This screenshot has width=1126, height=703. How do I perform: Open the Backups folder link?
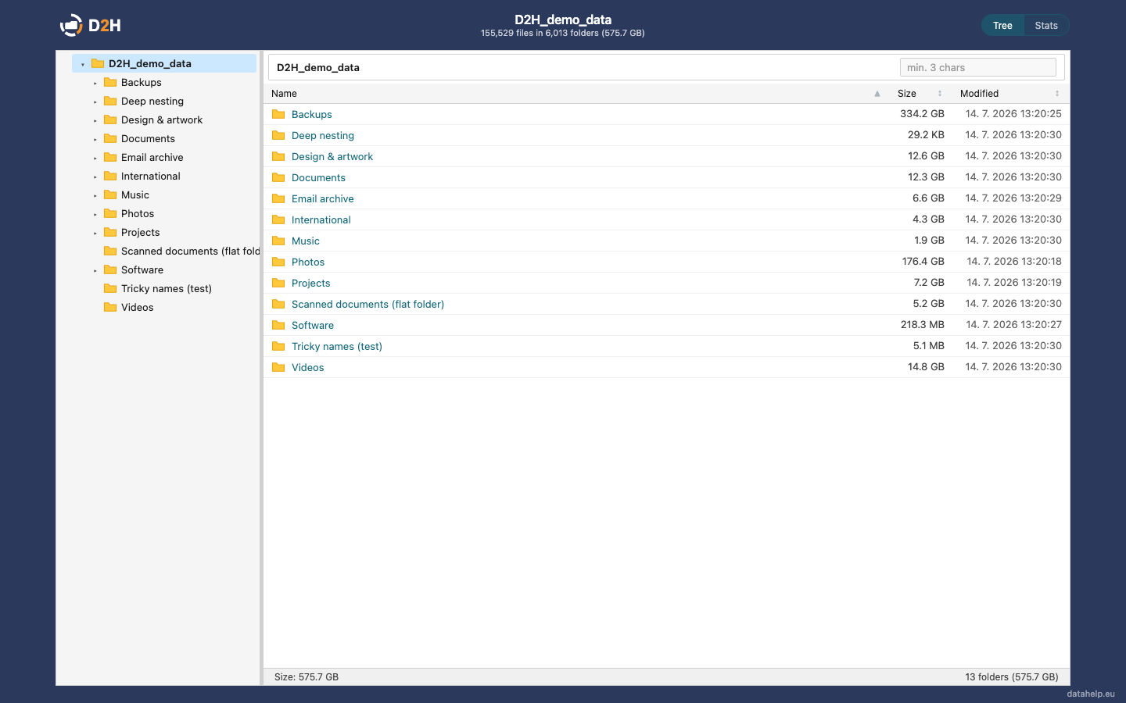point(311,114)
